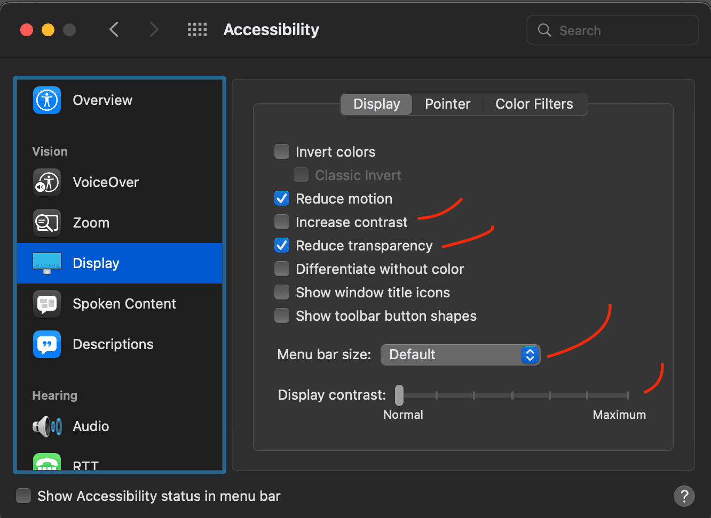Disable Reduce motion

pos(281,198)
